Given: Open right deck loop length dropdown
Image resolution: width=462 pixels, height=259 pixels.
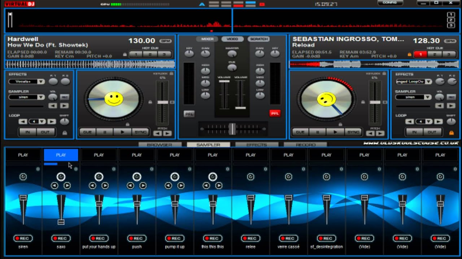Looking at the screenshot, I should click(x=429, y=122).
